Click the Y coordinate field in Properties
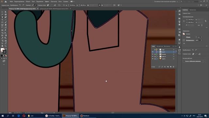The width and height of the screenshot is (209, 118). point(191,23)
